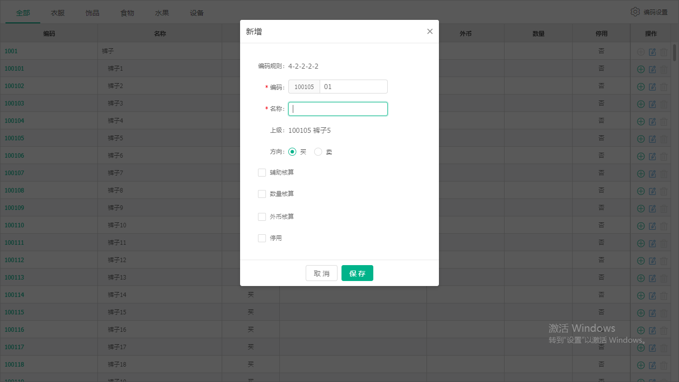
Task: Click the add icon for 裤子7
Action: 641,173
